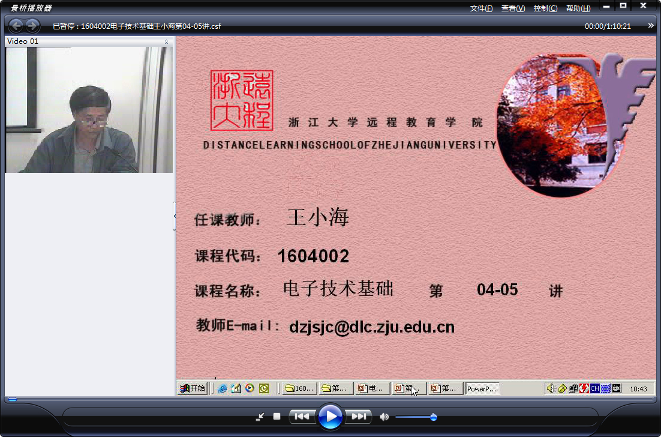Click the Internet Explorer quick-launch icon in video

coord(222,388)
